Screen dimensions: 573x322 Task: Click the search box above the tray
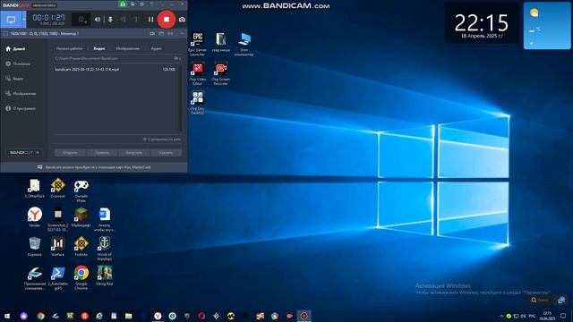(x=541, y=301)
